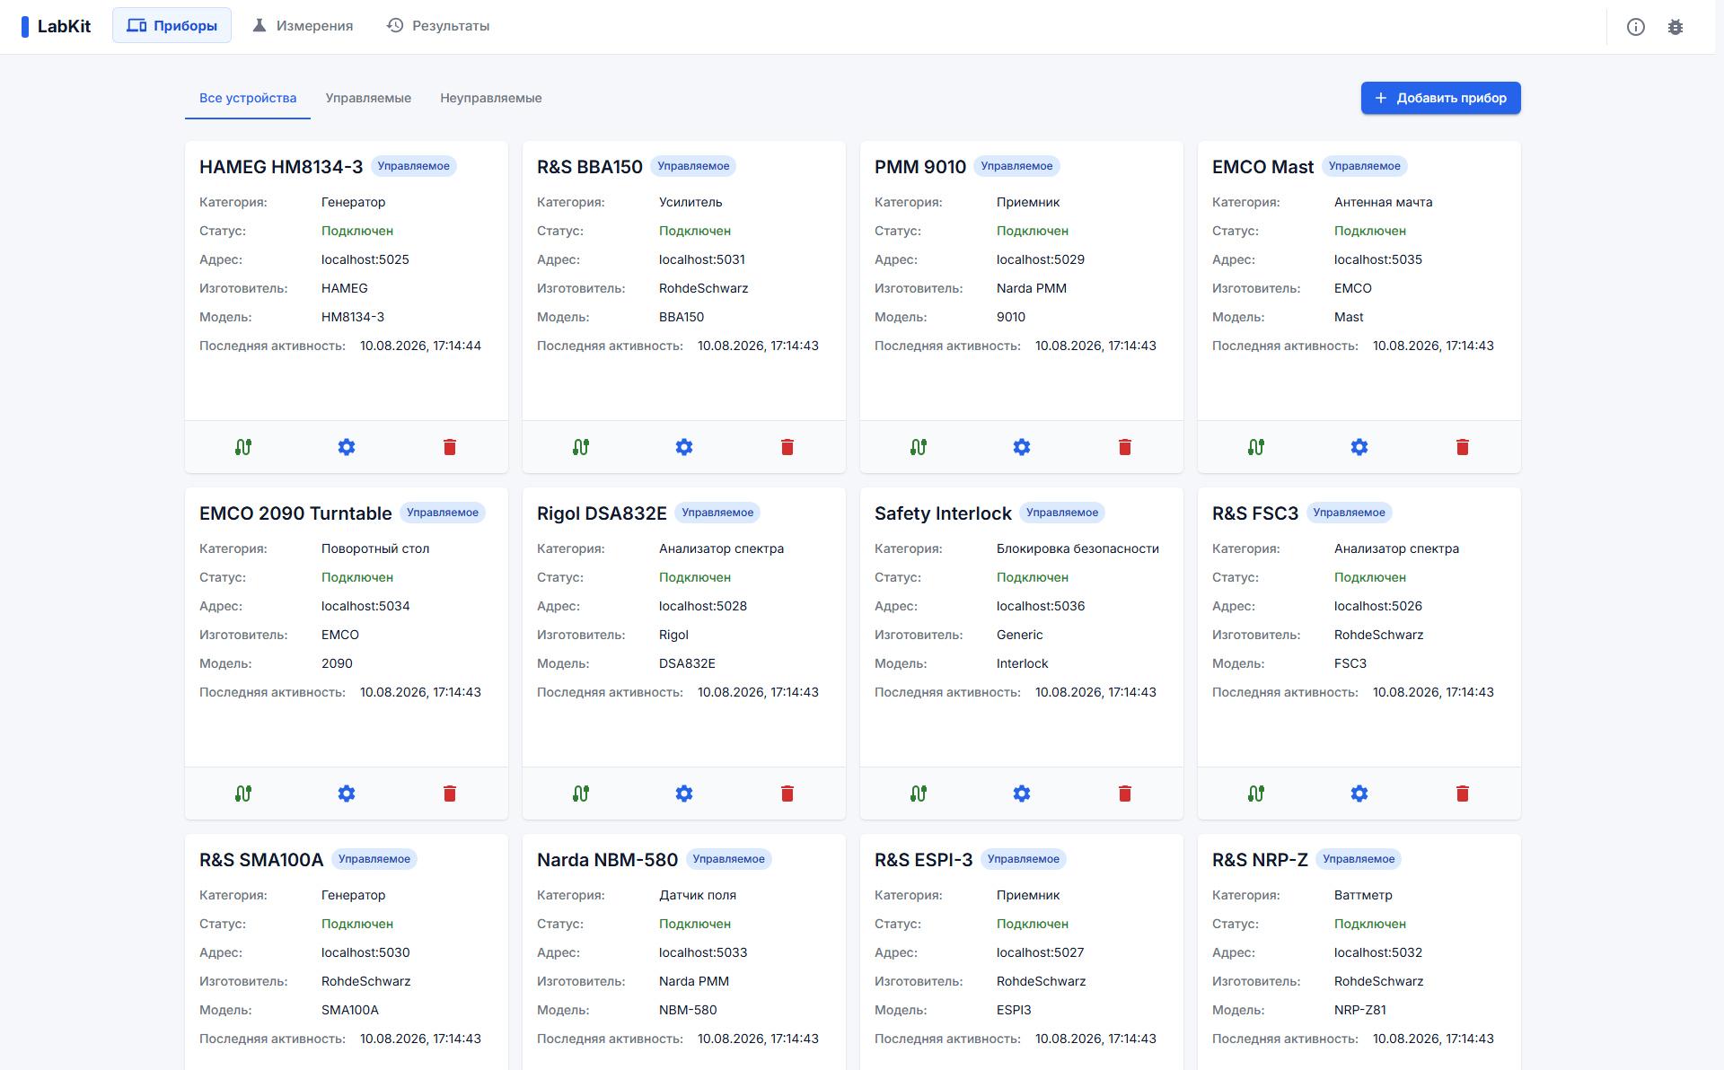The height and width of the screenshot is (1070, 1724).
Task: Click the Управляемое badge on Rigol DSA832E
Action: click(717, 513)
